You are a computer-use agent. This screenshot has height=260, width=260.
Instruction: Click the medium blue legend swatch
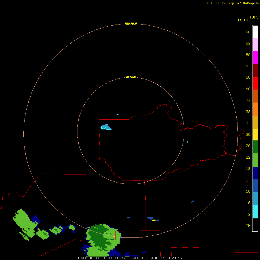click(x=255, y=186)
